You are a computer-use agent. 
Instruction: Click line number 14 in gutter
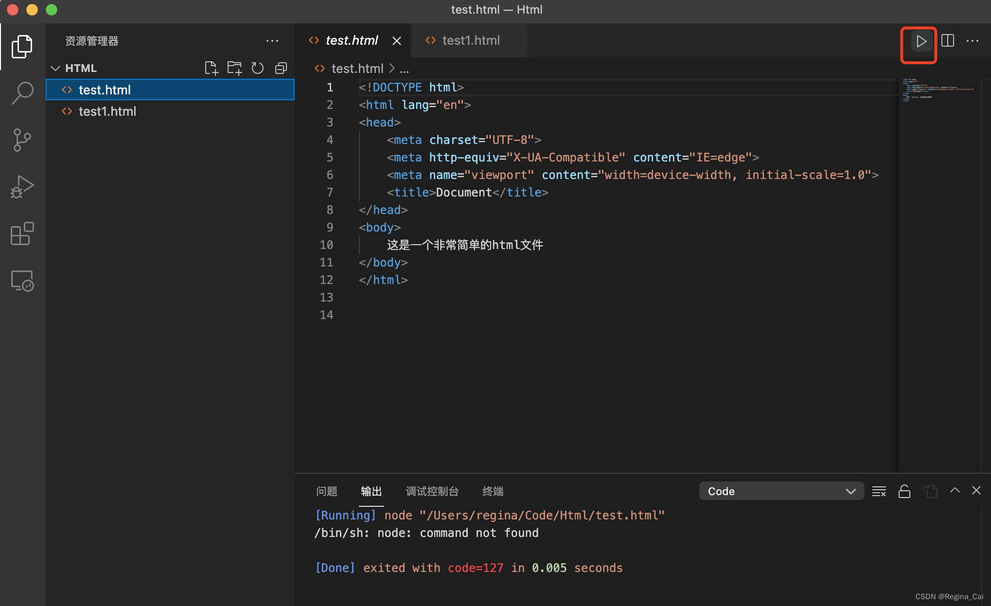tap(326, 315)
